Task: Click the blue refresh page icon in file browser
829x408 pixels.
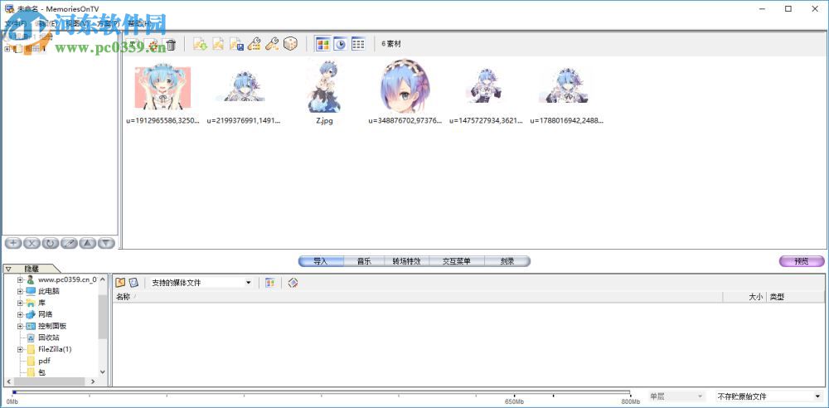Action: pyautogui.click(x=133, y=283)
